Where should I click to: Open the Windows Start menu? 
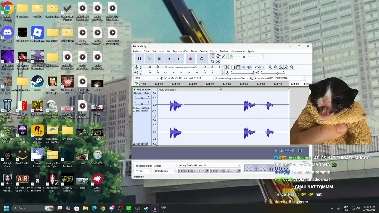pyautogui.click(x=6, y=208)
